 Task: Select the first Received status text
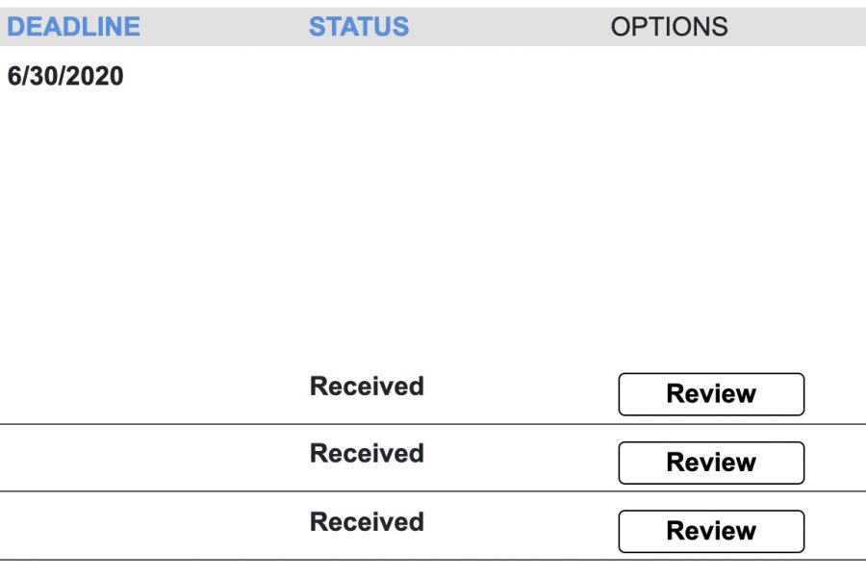pos(367,386)
